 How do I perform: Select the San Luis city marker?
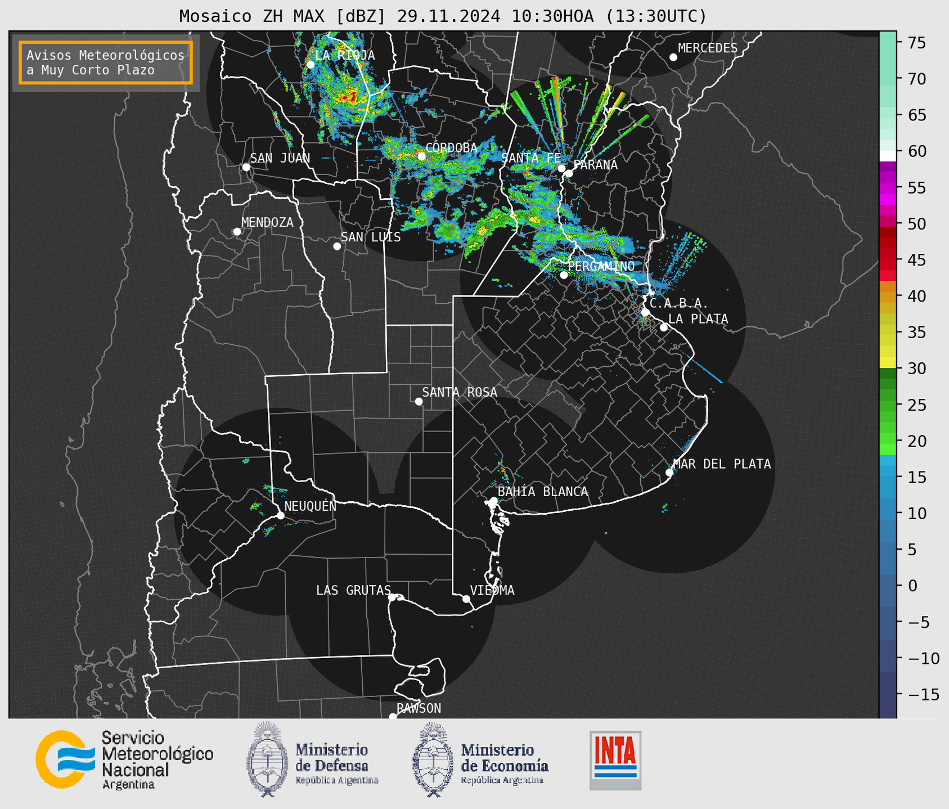337,246
